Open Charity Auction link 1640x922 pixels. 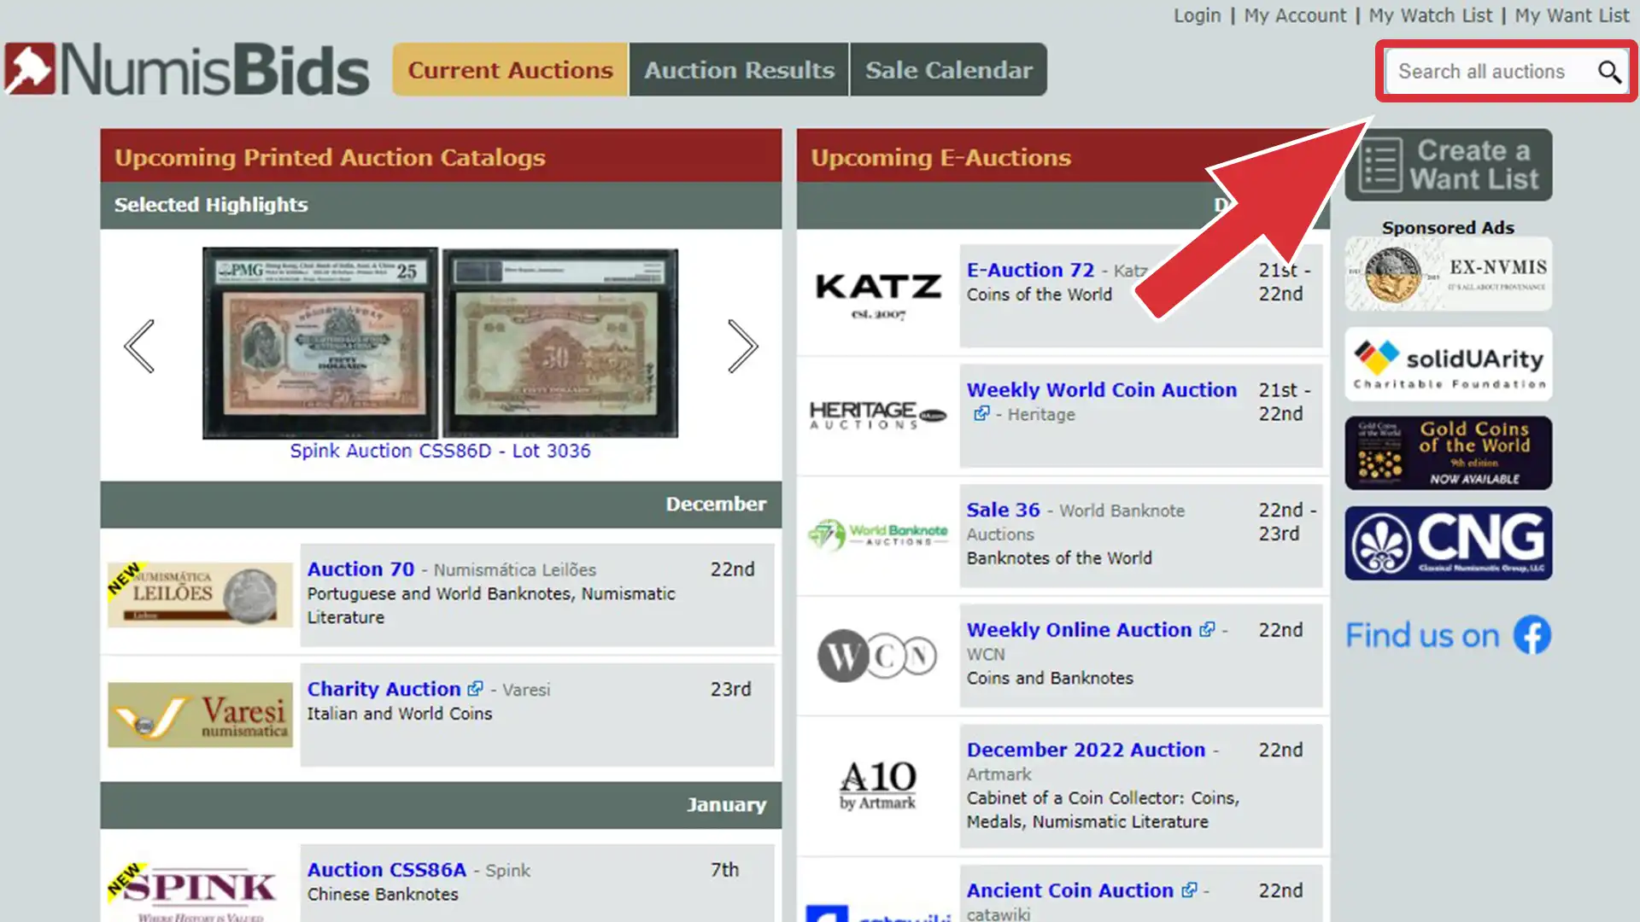point(384,688)
